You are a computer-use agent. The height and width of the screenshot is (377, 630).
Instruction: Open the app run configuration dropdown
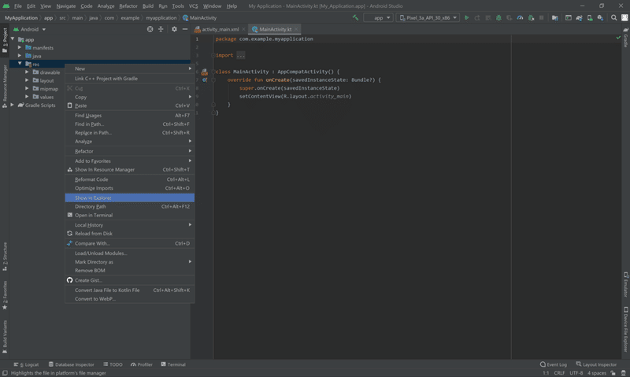pyautogui.click(x=378, y=17)
